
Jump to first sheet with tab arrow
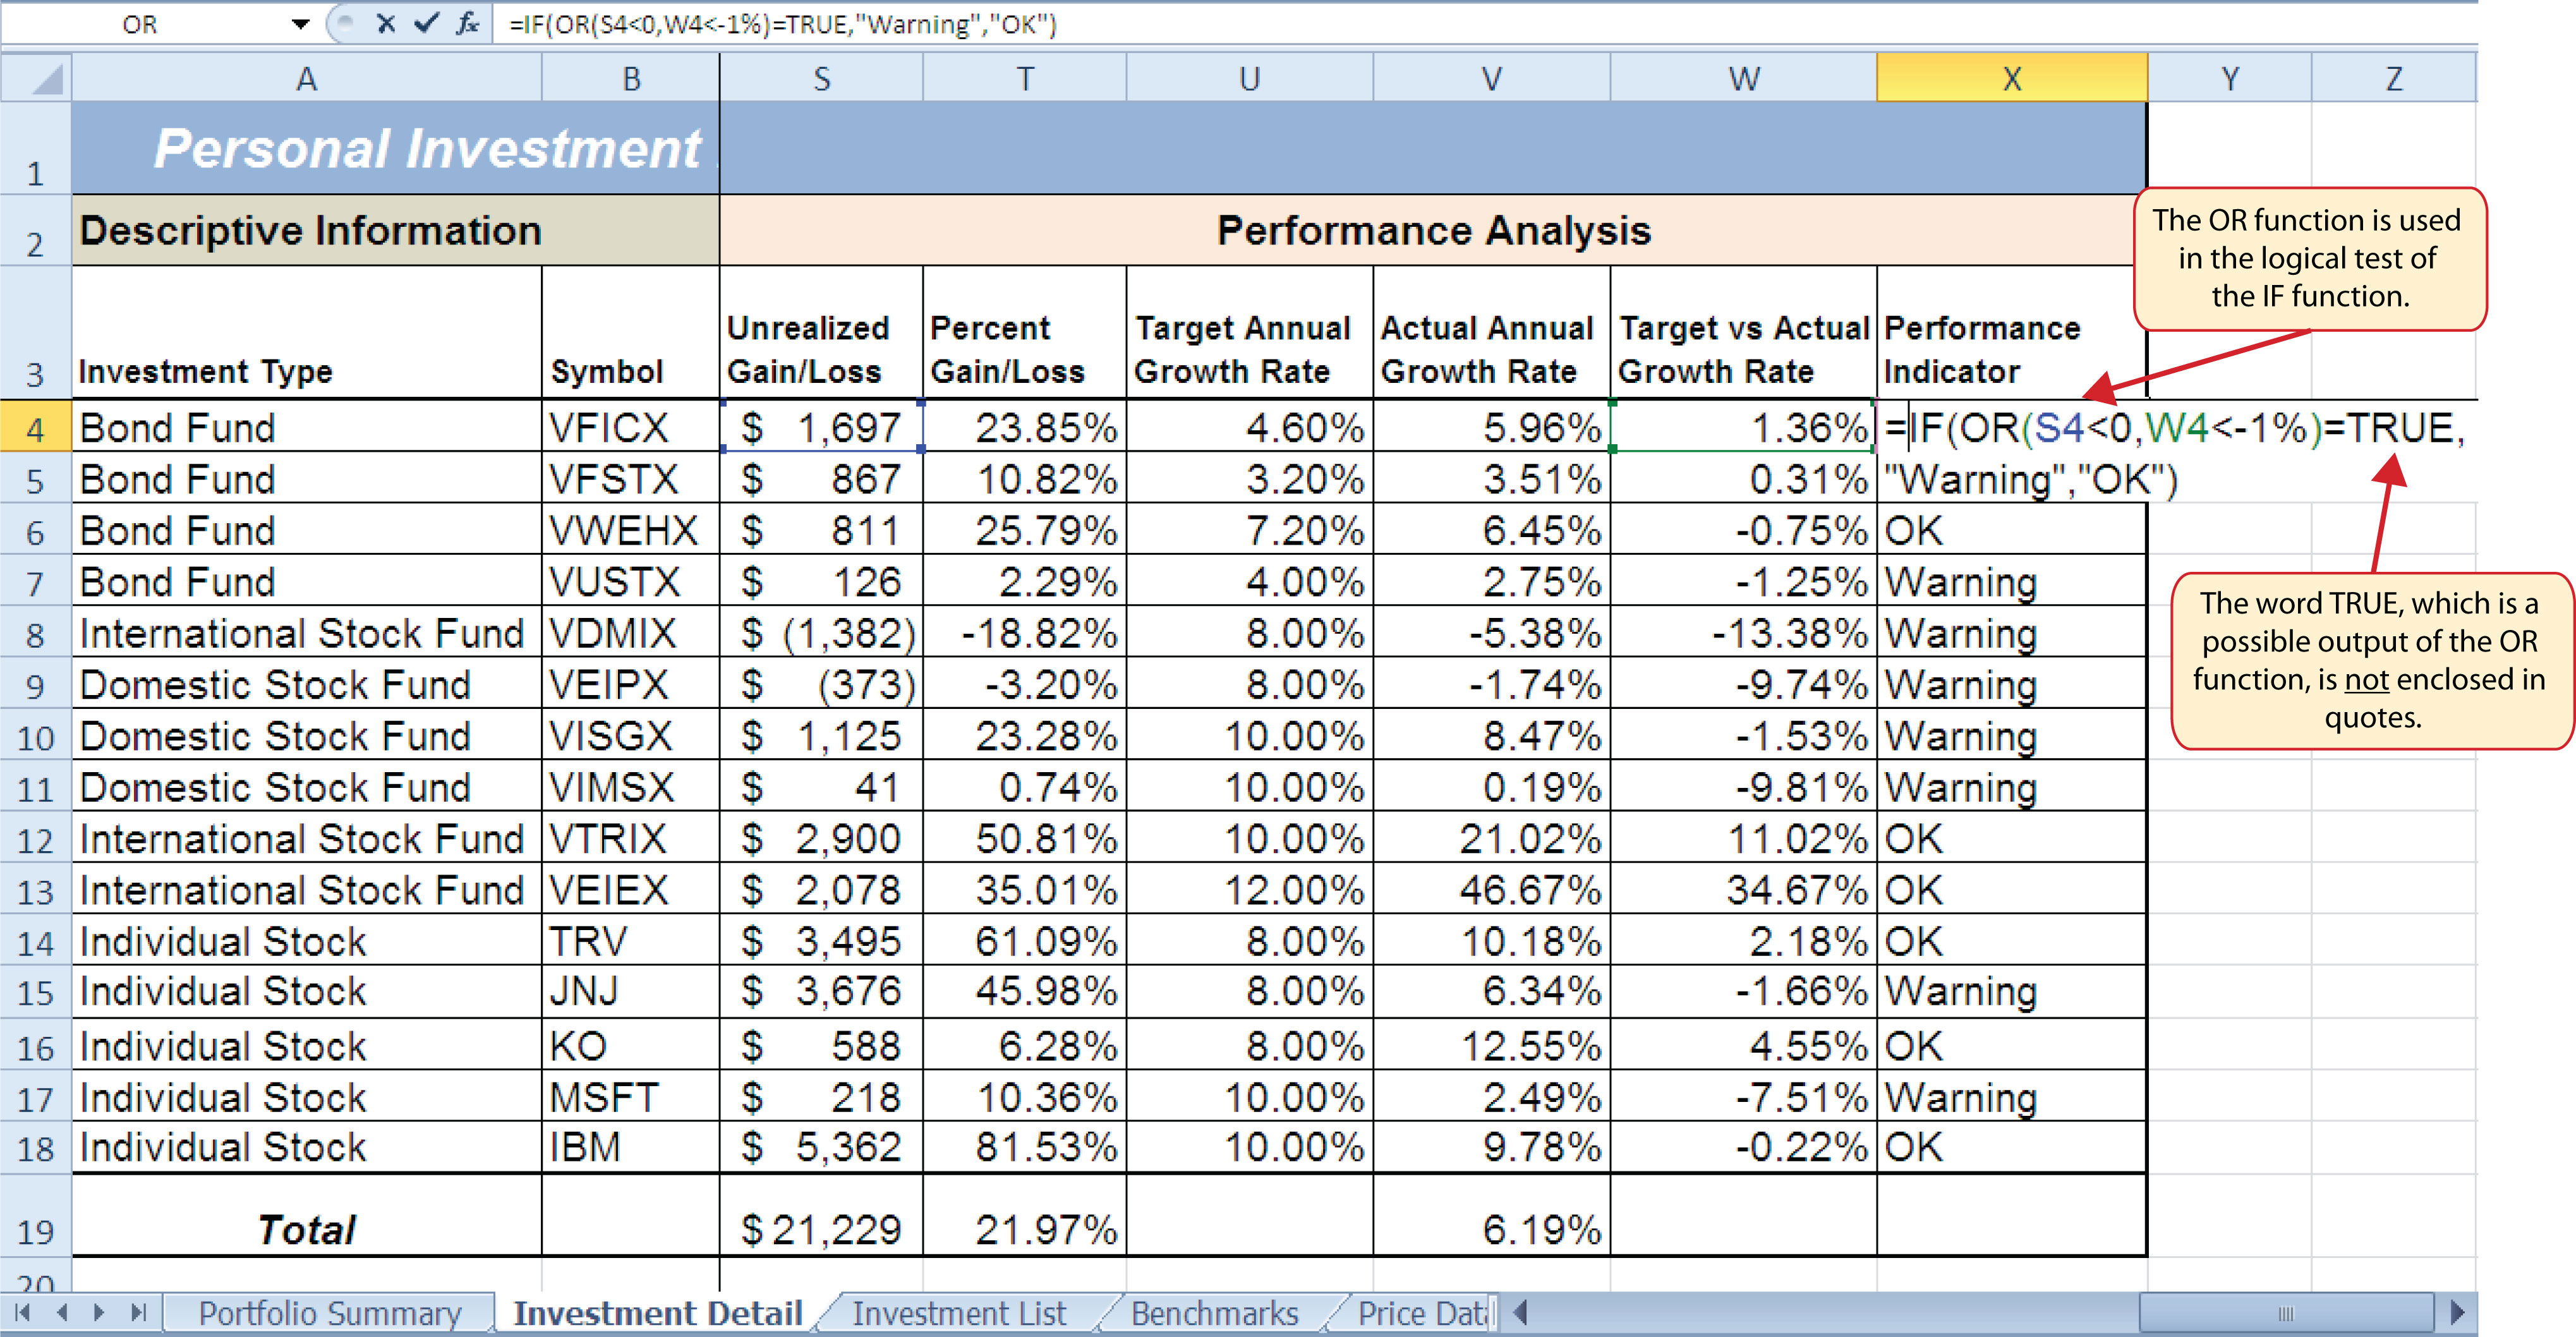coord(23,1312)
